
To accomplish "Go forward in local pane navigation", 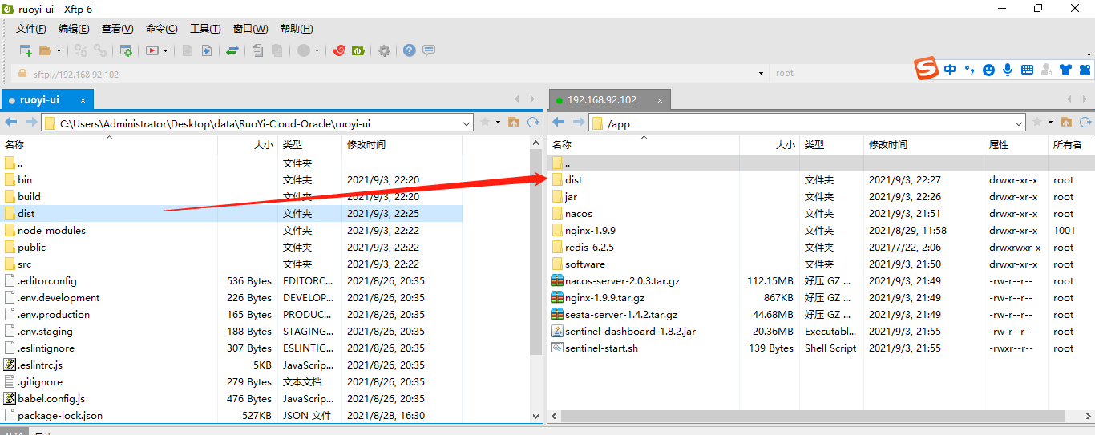I will point(30,123).
